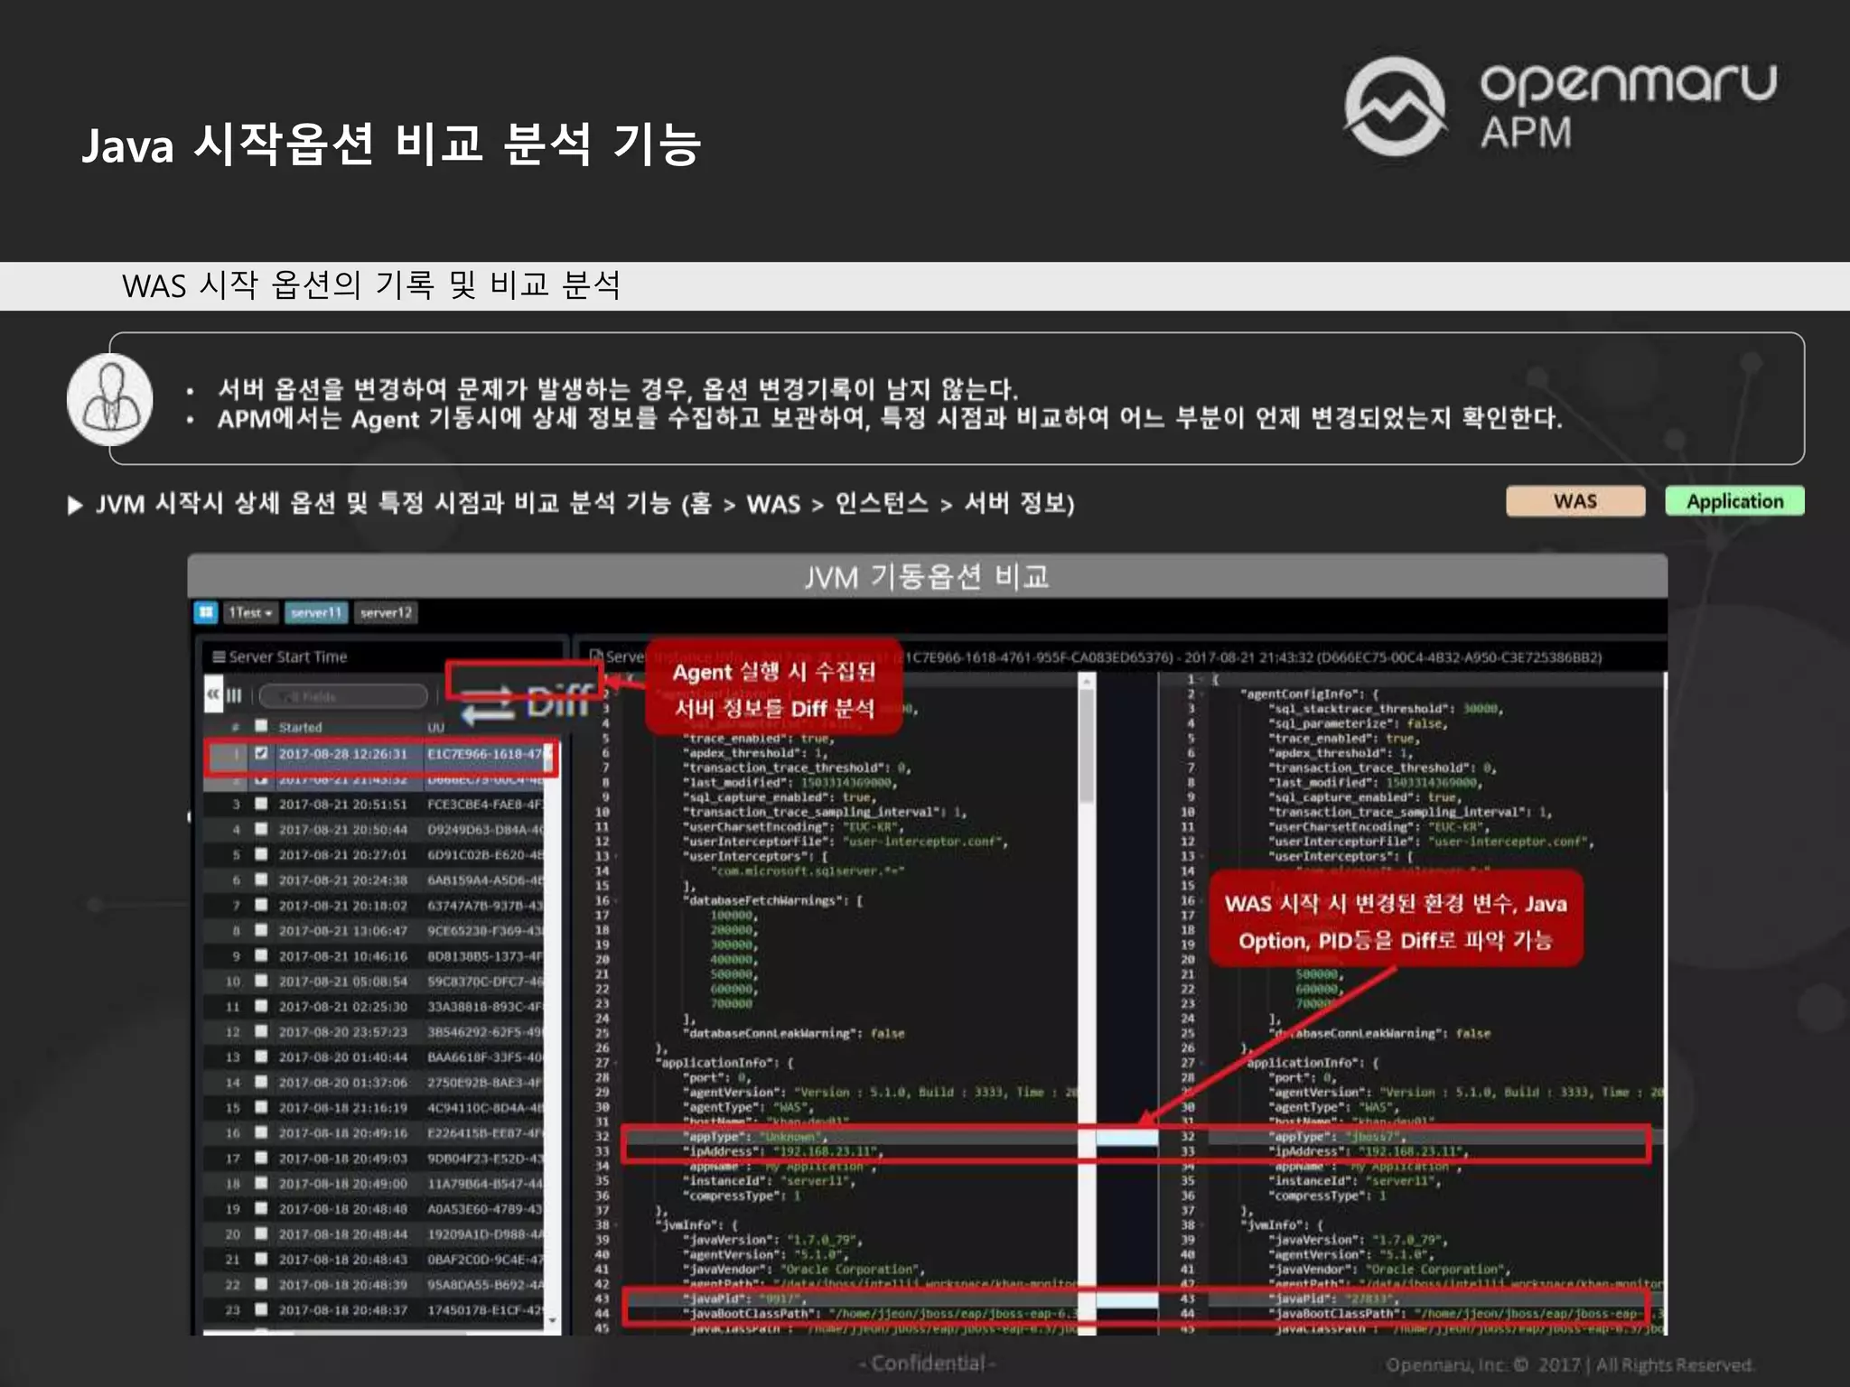The width and height of the screenshot is (1850, 1387).
Task: Collapse applicationInfo at line 27 in the left pane
Action: (617, 1063)
